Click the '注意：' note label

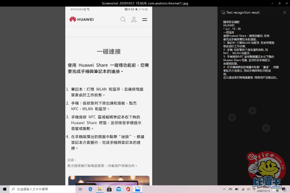[x=72, y=160]
